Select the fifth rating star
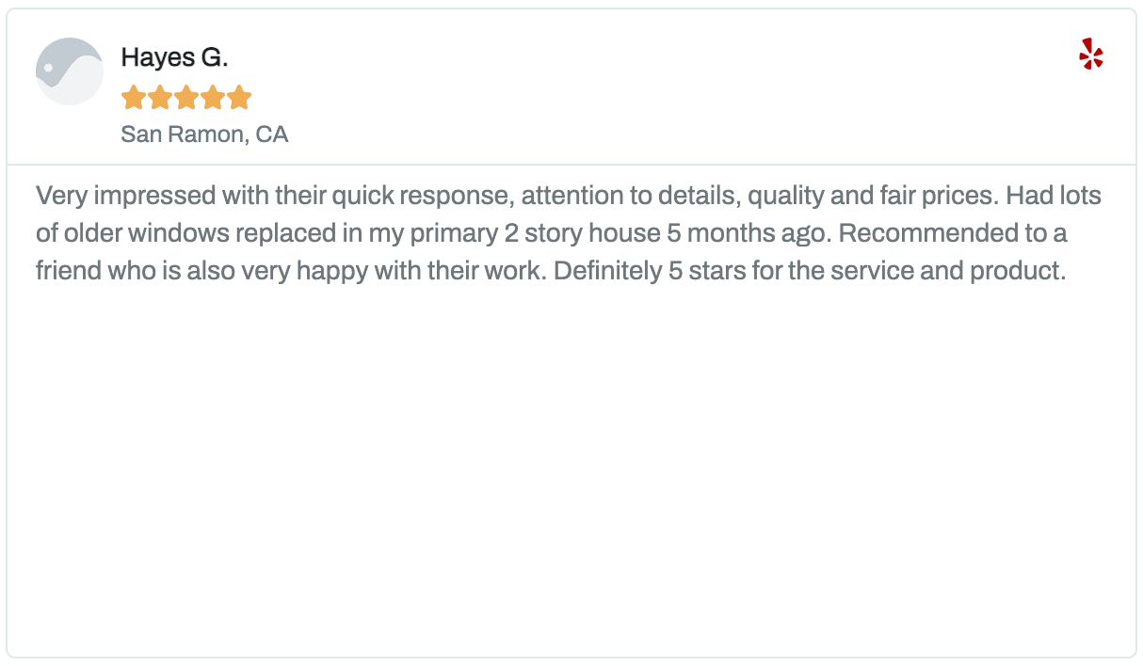 point(239,98)
